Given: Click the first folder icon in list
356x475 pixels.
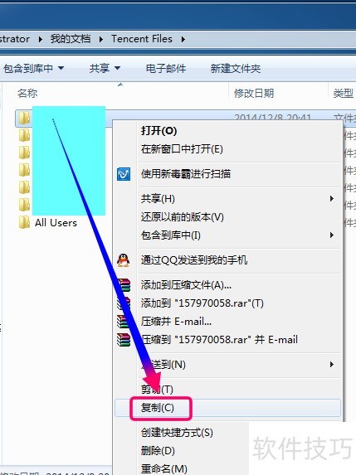Looking at the screenshot, I should point(24,118).
